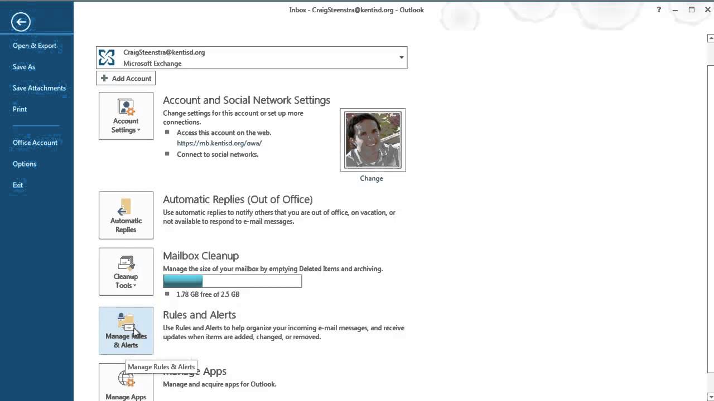Image resolution: width=714 pixels, height=401 pixels.
Task: Click Exit in the sidebar
Action: pos(18,185)
